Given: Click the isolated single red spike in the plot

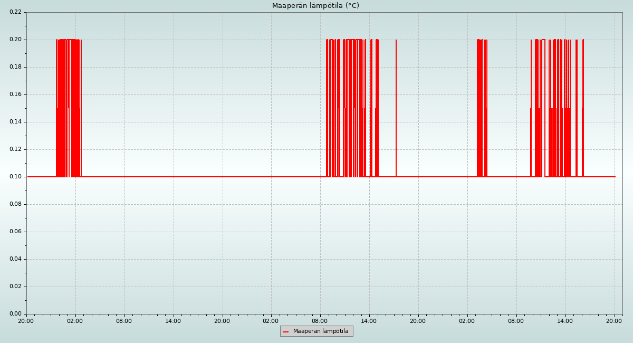Looking at the screenshot, I should click(396, 106).
